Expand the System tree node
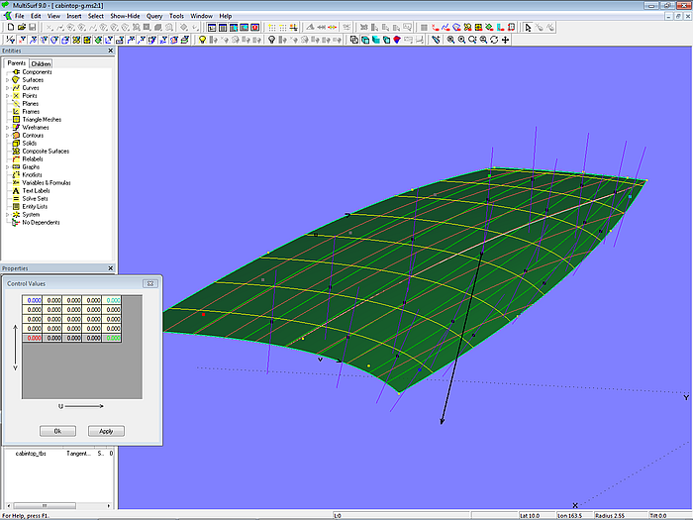 [7, 214]
